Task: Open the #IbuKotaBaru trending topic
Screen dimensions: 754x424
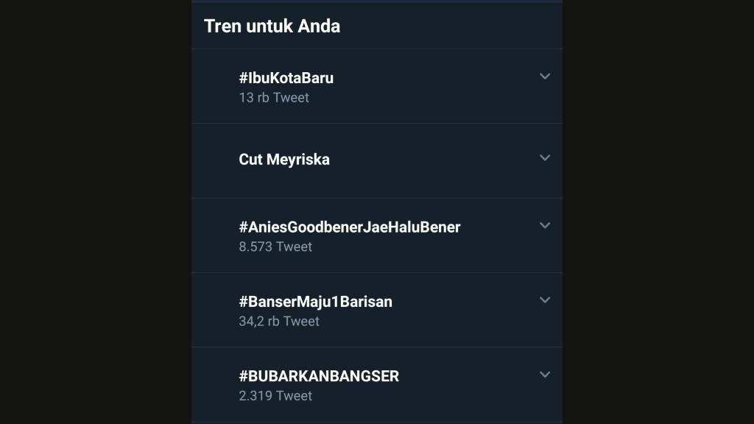Action: coord(286,77)
